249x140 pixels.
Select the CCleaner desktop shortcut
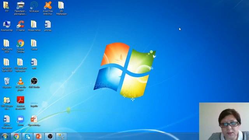point(21,26)
